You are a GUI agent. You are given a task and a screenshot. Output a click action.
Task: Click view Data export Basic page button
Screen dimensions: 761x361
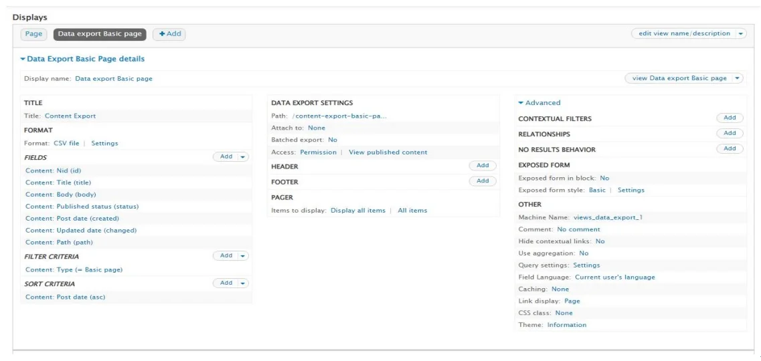tap(678, 78)
